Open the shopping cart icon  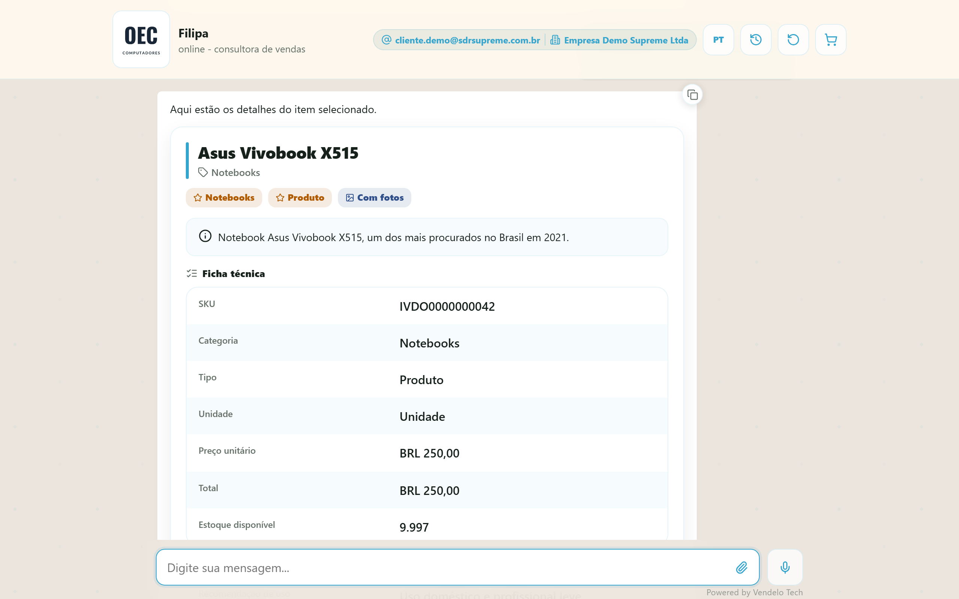(831, 40)
